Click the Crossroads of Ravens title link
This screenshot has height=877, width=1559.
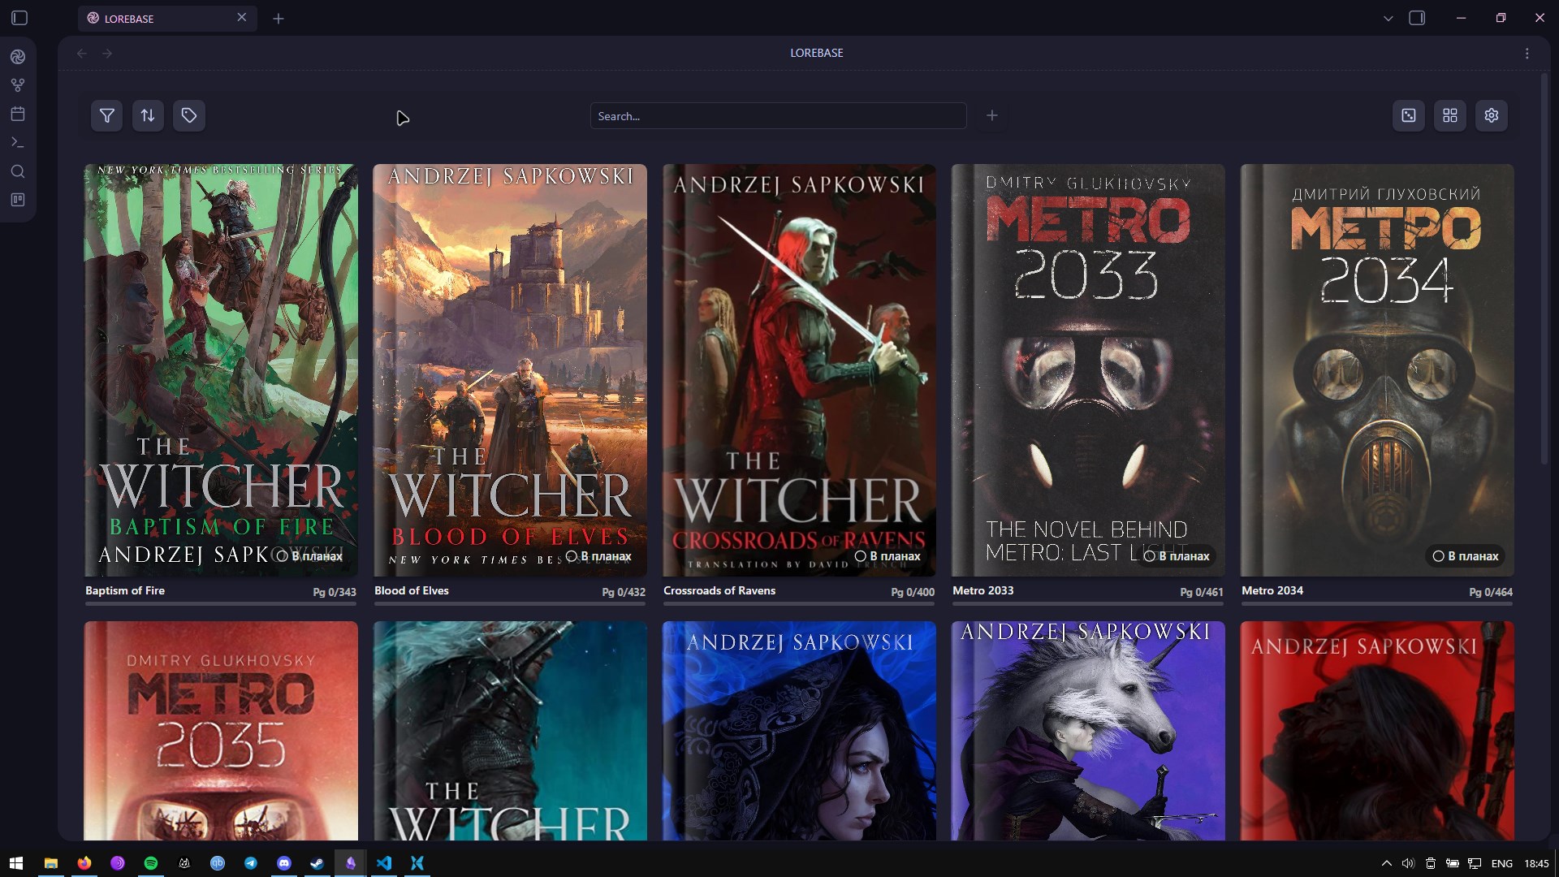click(x=719, y=590)
